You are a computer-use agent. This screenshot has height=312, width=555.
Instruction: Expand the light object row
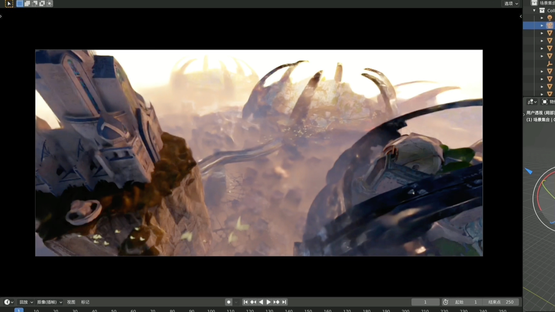coord(542,18)
